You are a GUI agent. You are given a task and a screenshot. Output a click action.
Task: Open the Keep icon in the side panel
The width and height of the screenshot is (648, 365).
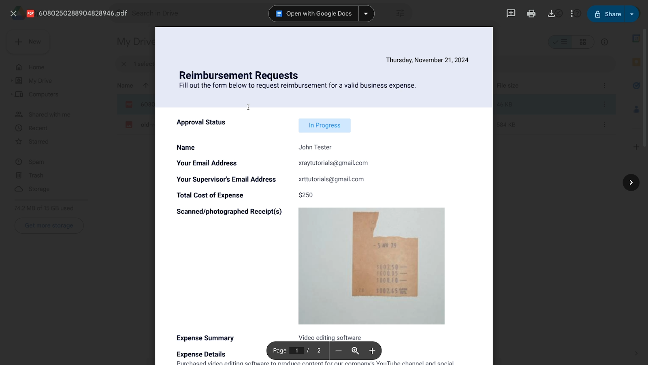pyautogui.click(x=636, y=62)
